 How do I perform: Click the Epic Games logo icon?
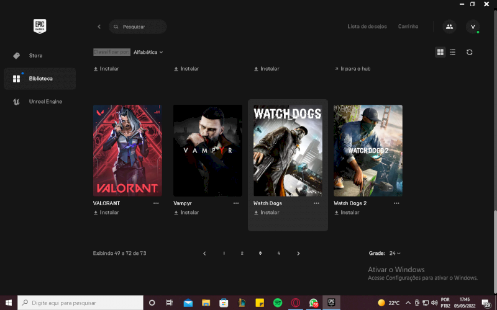[x=40, y=26]
